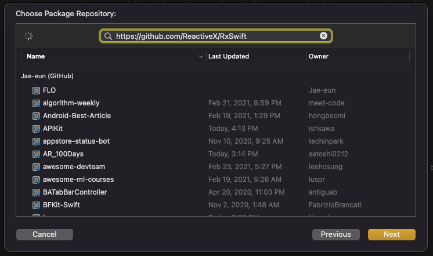The width and height of the screenshot is (433, 256).
Task: Click the Feb 23, 2021, 5:27 PM date
Action: [x=245, y=167]
